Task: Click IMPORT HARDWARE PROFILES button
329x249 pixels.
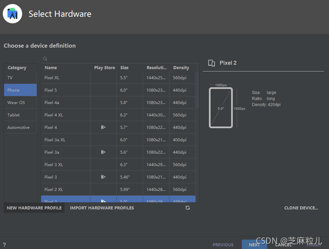Action: 102,208
